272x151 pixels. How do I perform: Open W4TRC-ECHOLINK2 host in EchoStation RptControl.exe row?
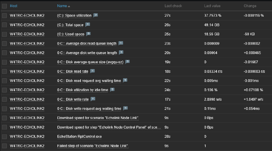click(27, 137)
